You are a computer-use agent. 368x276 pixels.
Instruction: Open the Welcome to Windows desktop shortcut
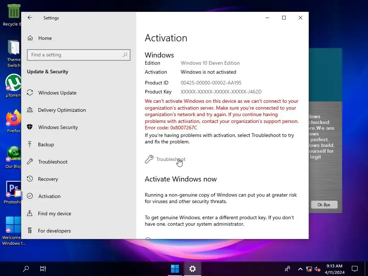click(x=13, y=231)
